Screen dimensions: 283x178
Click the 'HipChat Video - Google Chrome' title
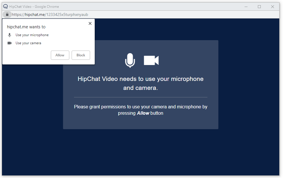(x=34, y=7)
